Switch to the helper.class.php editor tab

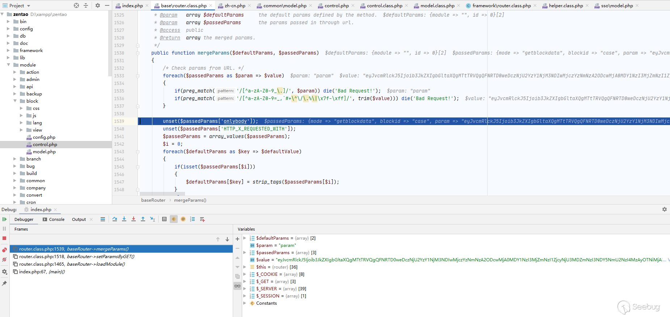[x=565, y=5]
